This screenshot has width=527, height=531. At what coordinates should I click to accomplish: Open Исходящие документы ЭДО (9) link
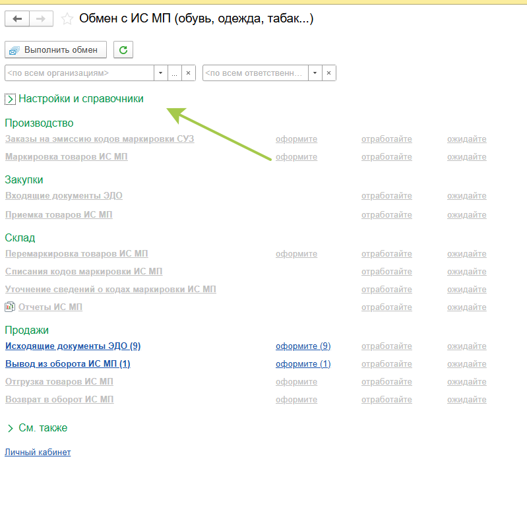pos(73,346)
